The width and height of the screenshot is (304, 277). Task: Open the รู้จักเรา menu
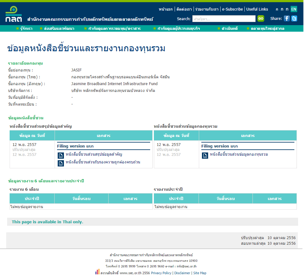coord(26,29)
